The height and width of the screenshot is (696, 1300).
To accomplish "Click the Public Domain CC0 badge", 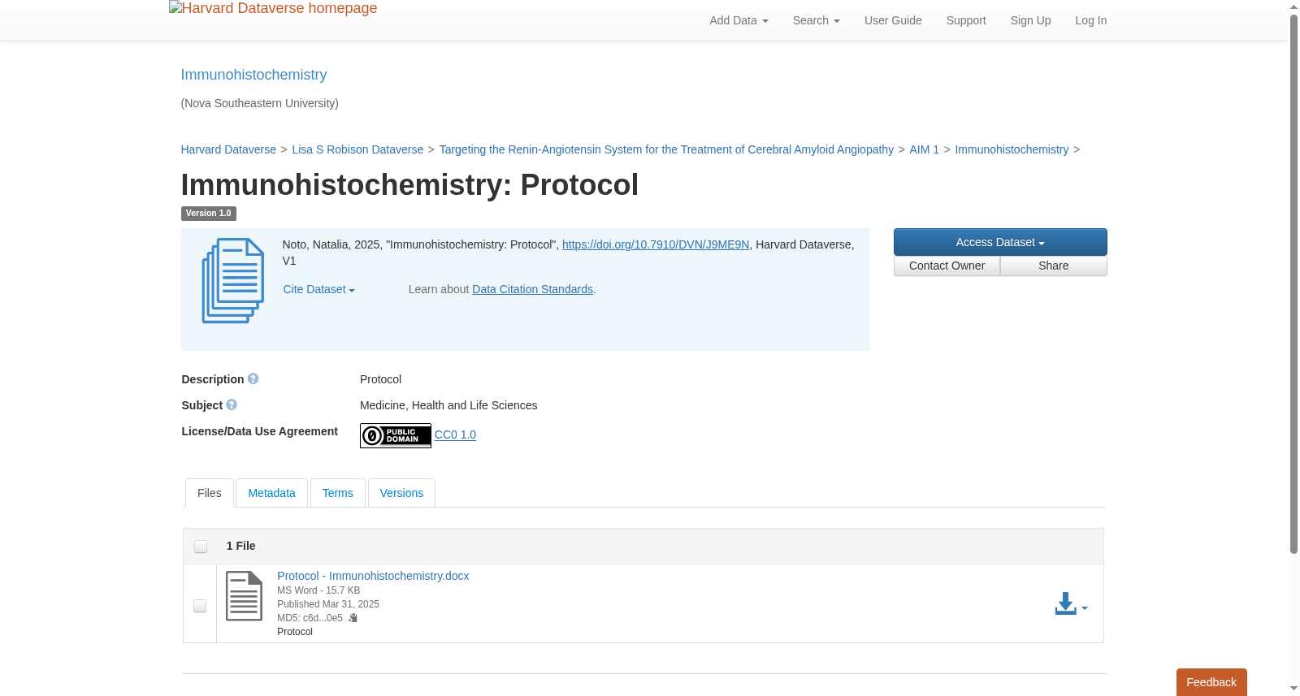I will (x=396, y=435).
